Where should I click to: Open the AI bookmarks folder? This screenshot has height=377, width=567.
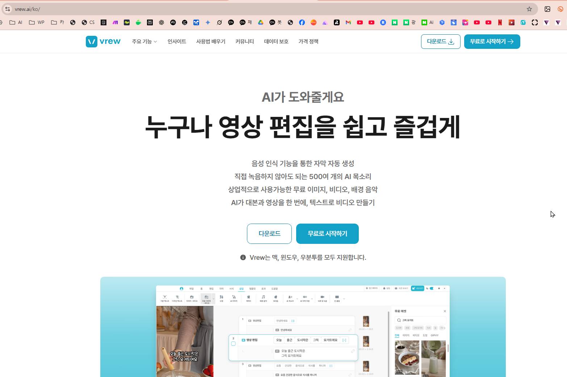pyautogui.click(x=16, y=22)
